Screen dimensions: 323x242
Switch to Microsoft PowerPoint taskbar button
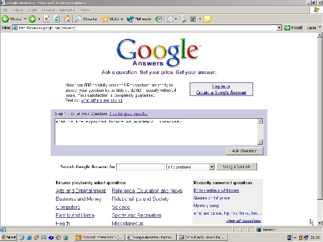100,237
